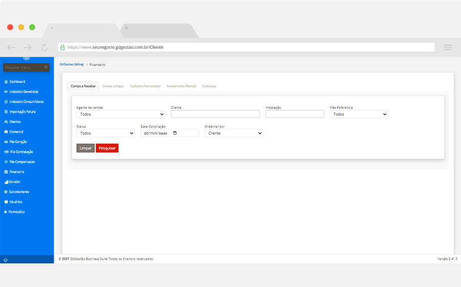Open the Ordenar por dropdown
This screenshot has height=287, width=461.
234,133
